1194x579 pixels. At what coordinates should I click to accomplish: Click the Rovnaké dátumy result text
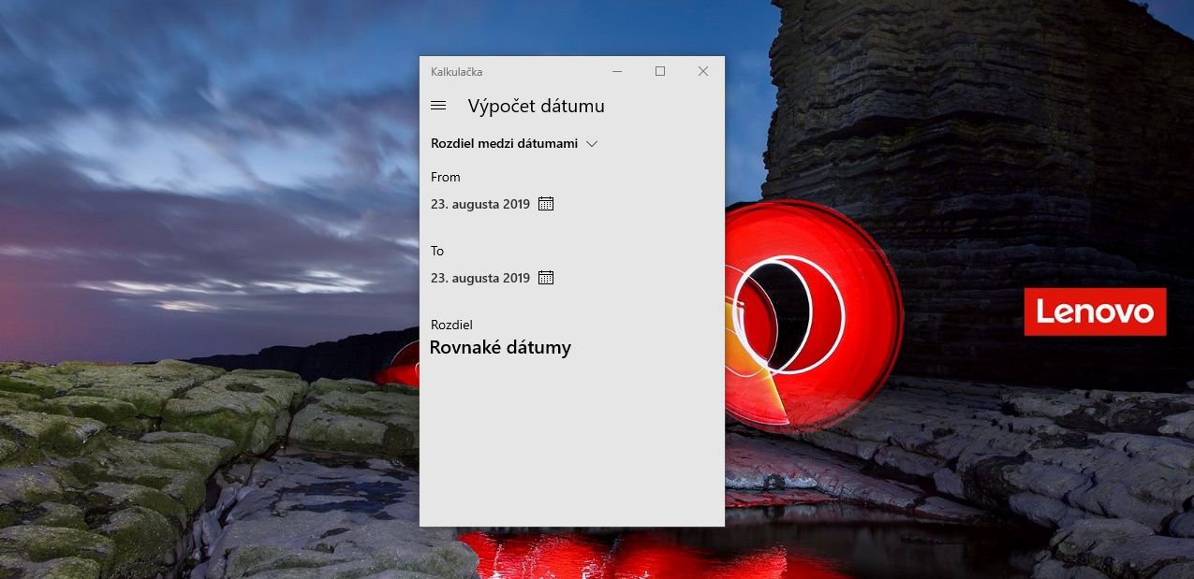tap(500, 348)
